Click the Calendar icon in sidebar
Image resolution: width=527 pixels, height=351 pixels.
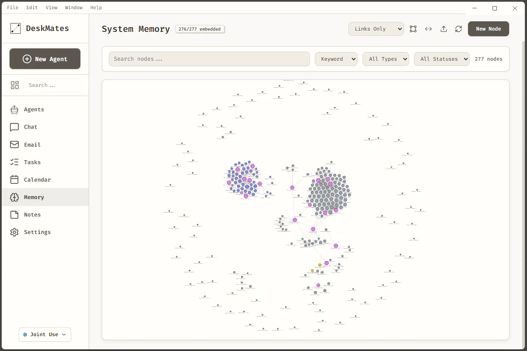[14, 179]
